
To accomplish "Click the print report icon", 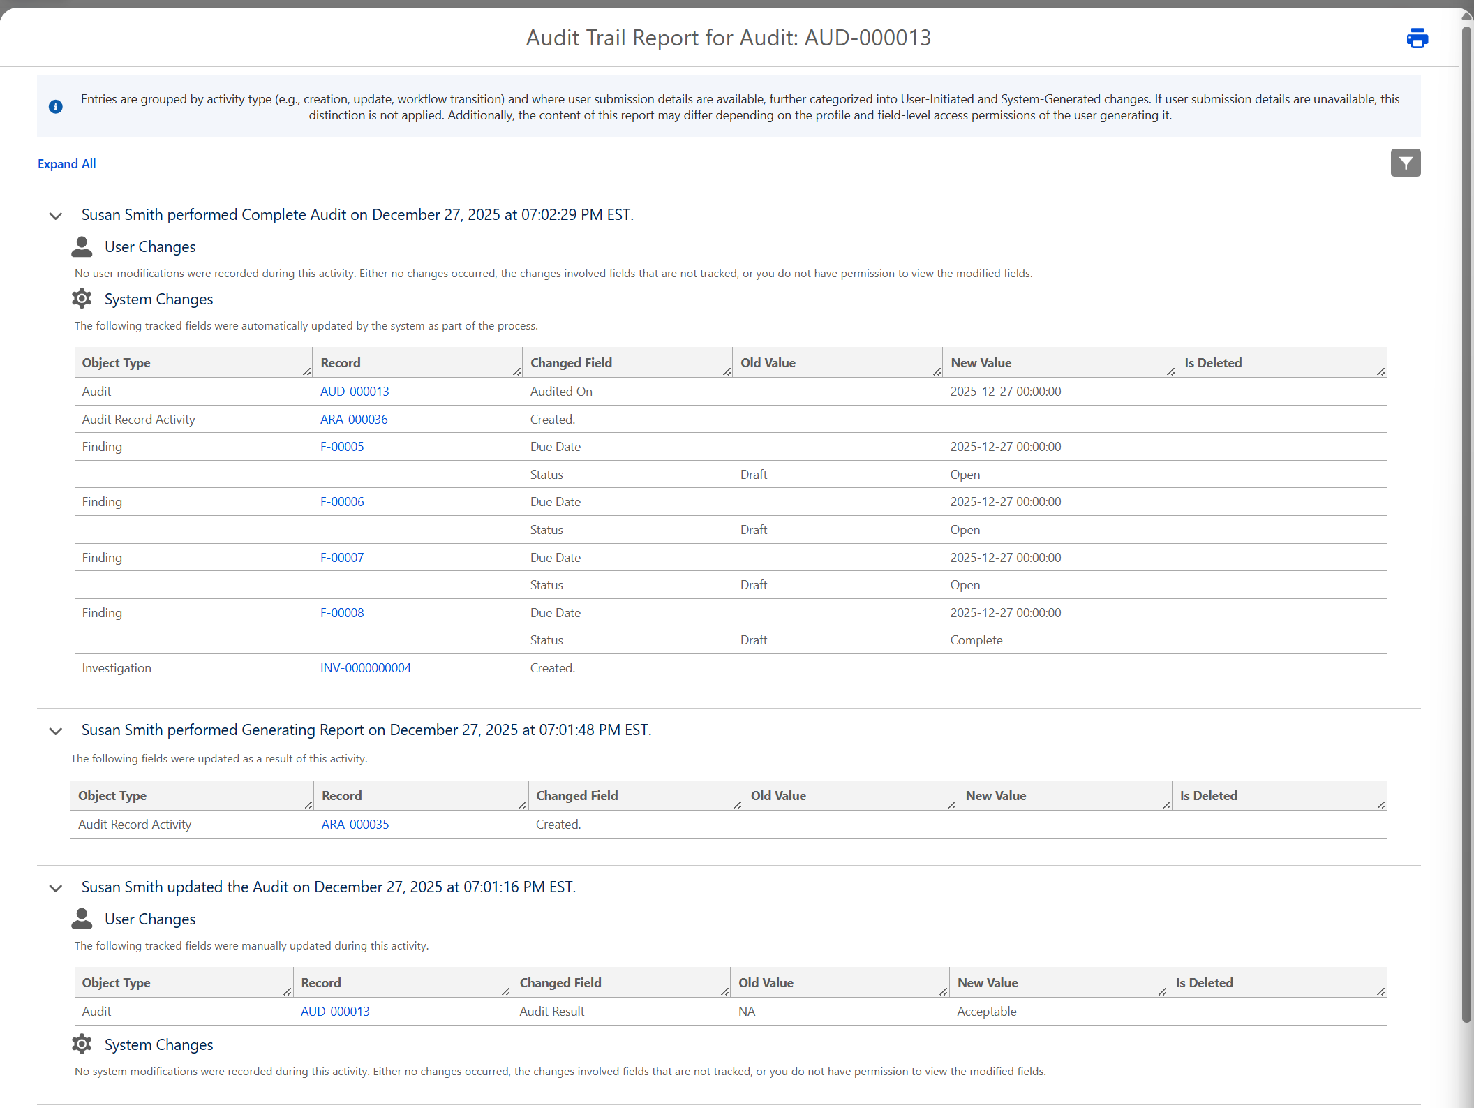I will pos(1417,38).
